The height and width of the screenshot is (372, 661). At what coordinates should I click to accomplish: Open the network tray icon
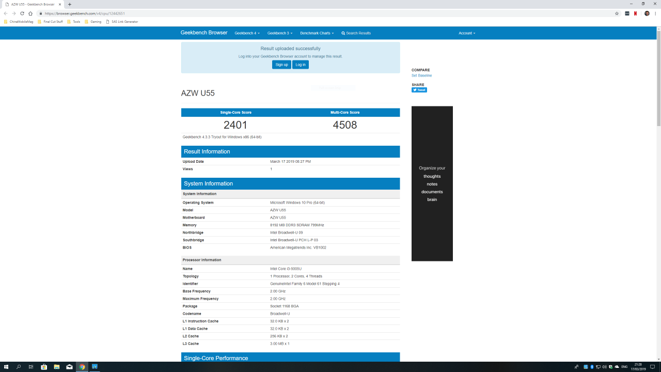598,367
